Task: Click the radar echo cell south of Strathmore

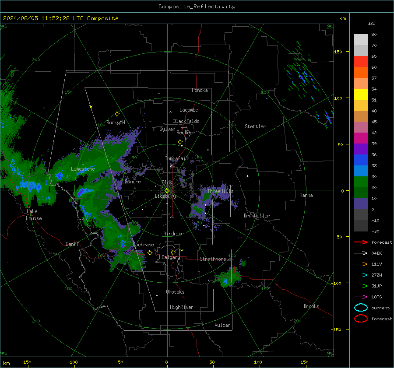Action: click(x=229, y=278)
